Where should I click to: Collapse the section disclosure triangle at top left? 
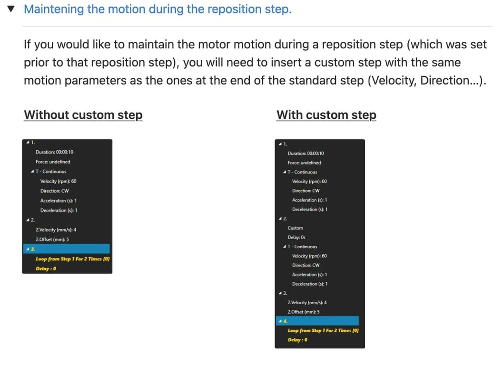click(x=10, y=8)
